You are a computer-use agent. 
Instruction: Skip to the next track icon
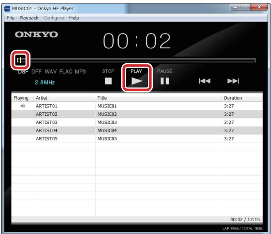233,81
